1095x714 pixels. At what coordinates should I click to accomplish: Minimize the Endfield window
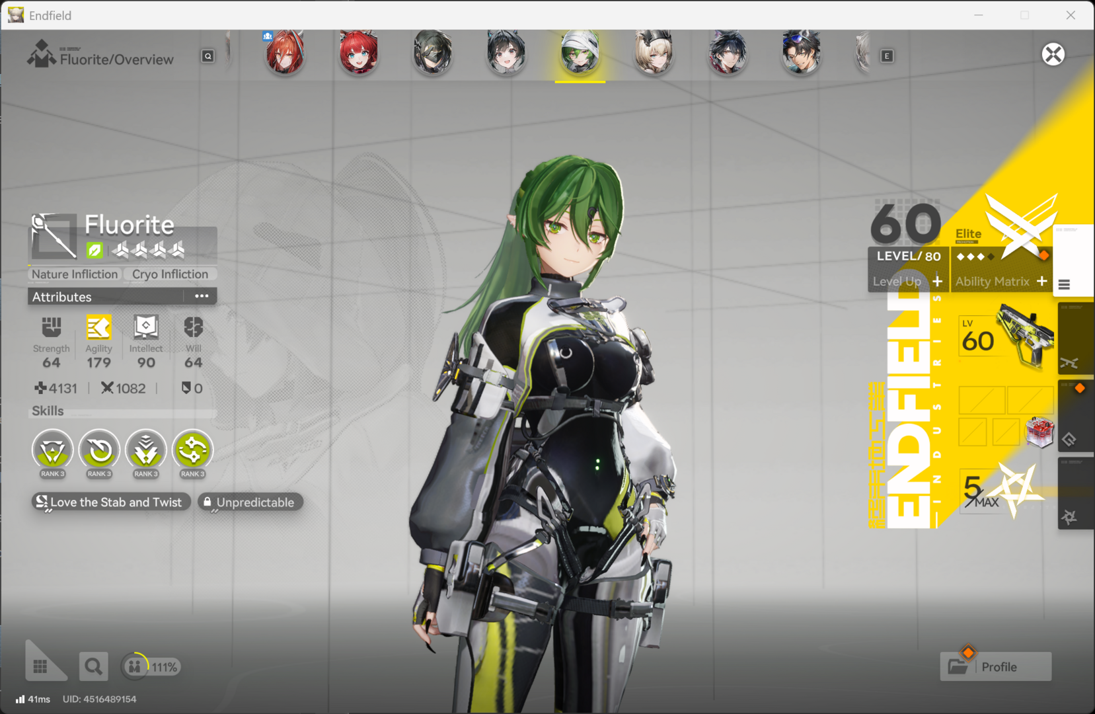click(x=979, y=15)
